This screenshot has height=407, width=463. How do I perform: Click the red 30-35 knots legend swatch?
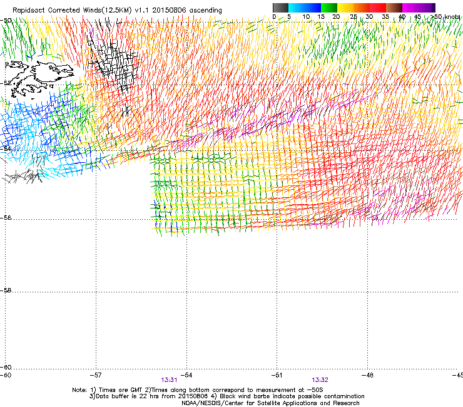378,8
